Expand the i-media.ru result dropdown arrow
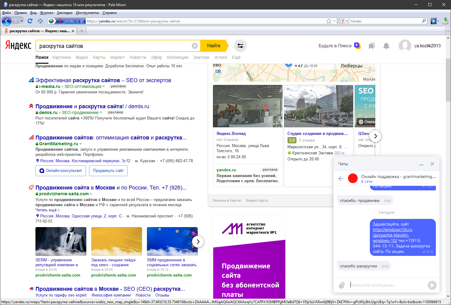The height and width of the screenshot is (305, 451). click(x=104, y=86)
